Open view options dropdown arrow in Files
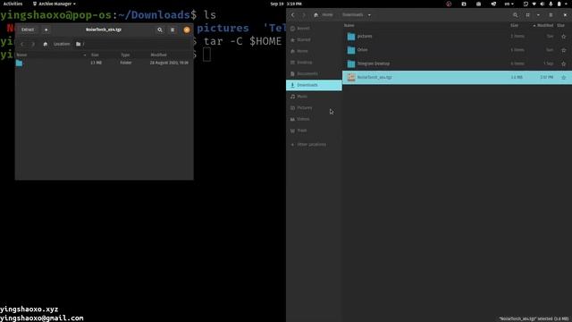572x322 pixels. click(x=538, y=15)
